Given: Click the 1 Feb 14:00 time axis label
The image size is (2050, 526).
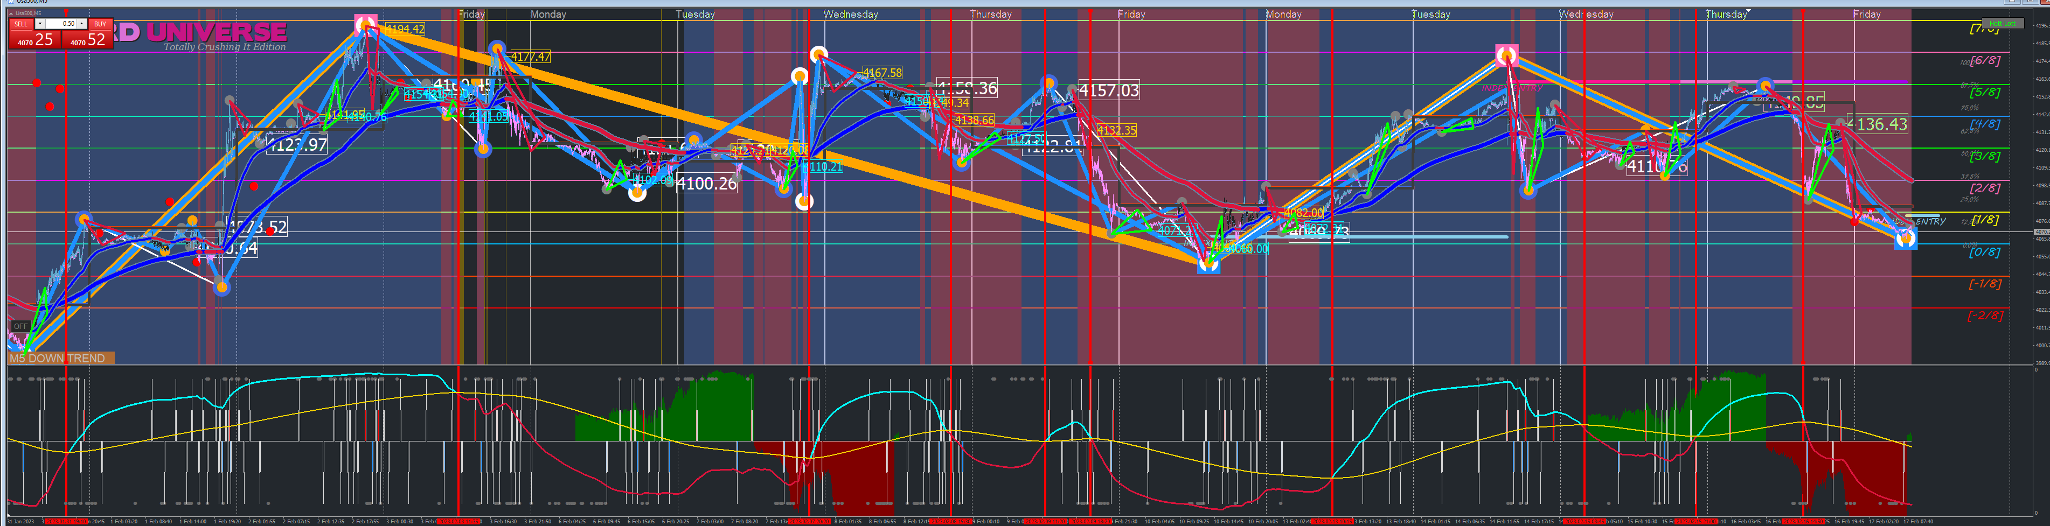Looking at the screenshot, I should (193, 521).
